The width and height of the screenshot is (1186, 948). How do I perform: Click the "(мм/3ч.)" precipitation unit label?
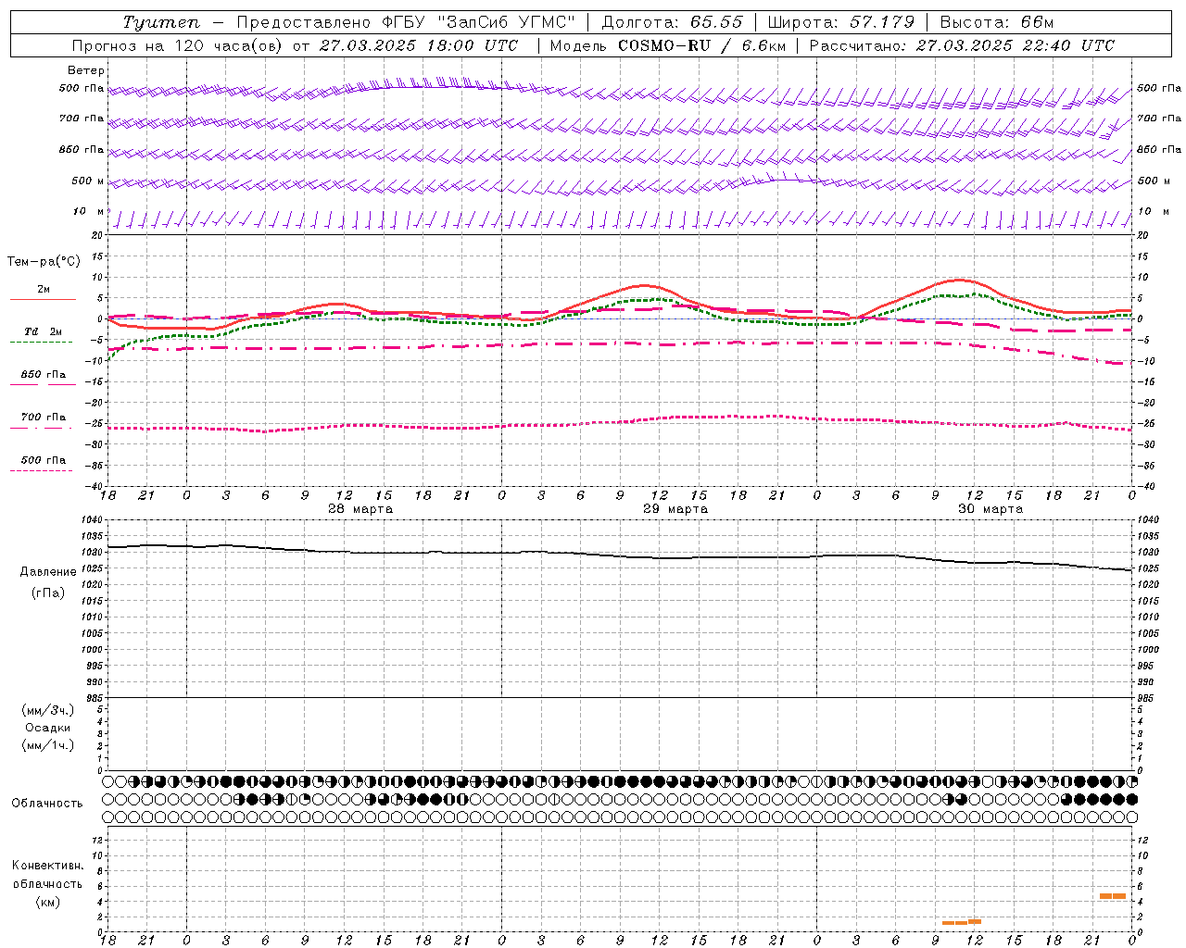(x=48, y=711)
